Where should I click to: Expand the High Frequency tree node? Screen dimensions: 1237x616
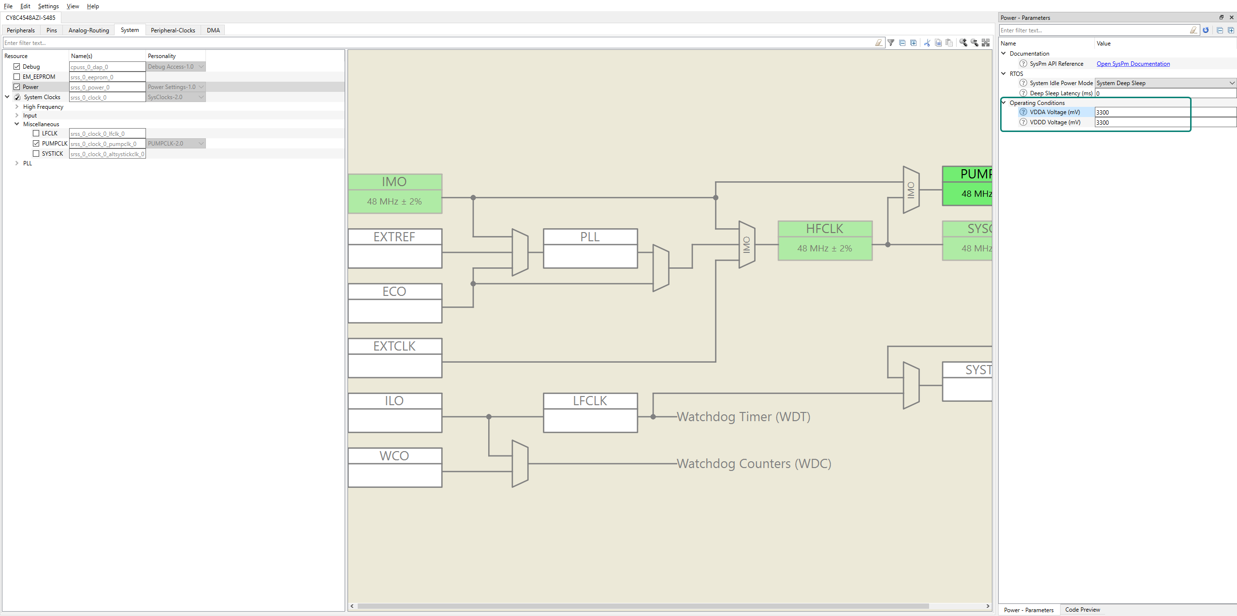pos(17,107)
